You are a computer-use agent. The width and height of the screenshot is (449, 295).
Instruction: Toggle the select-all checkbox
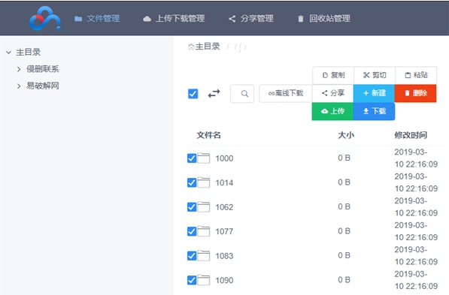coord(193,94)
